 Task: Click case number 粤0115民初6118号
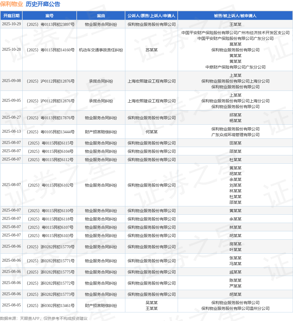[51, 219]
